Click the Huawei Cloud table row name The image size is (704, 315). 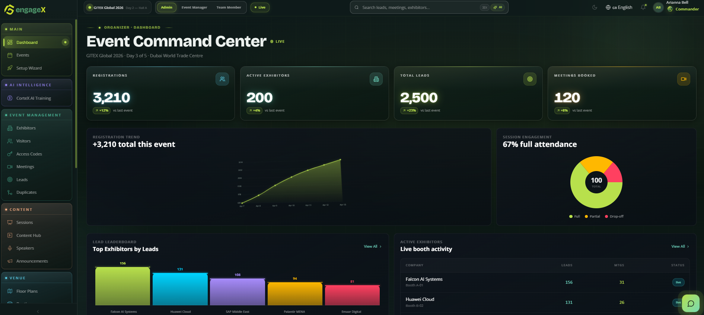click(x=420, y=299)
